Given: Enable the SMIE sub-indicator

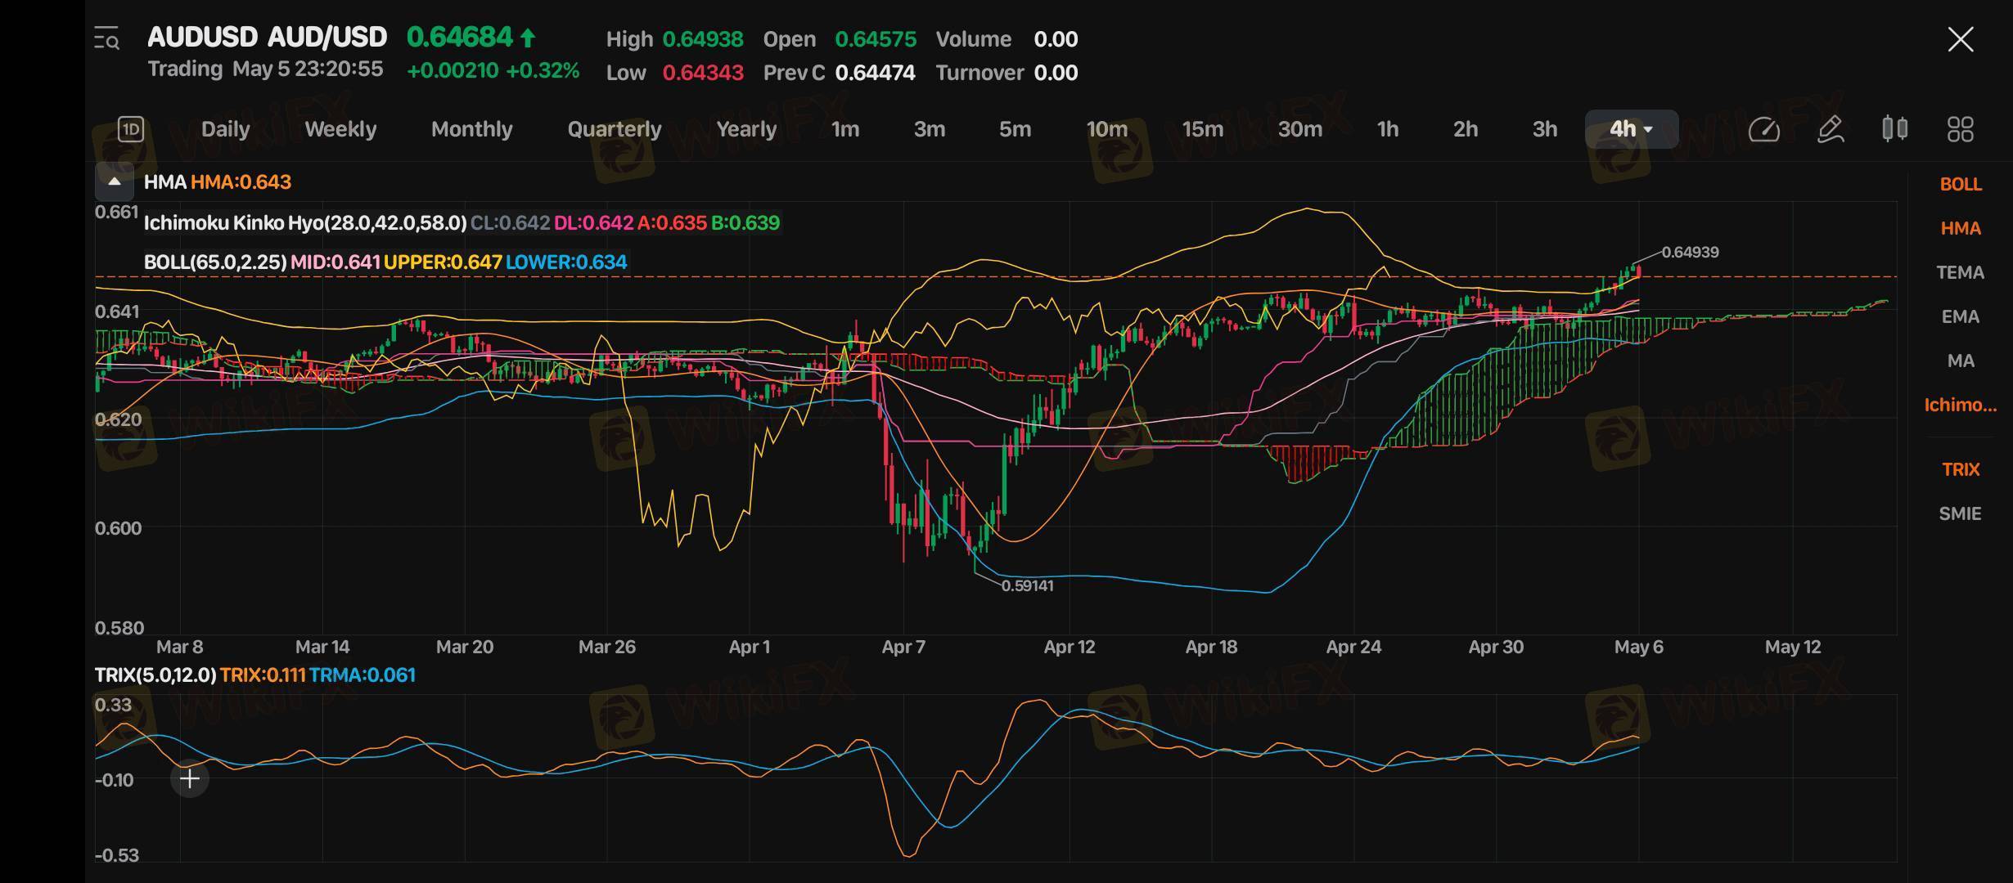Looking at the screenshot, I should 1960,513.
